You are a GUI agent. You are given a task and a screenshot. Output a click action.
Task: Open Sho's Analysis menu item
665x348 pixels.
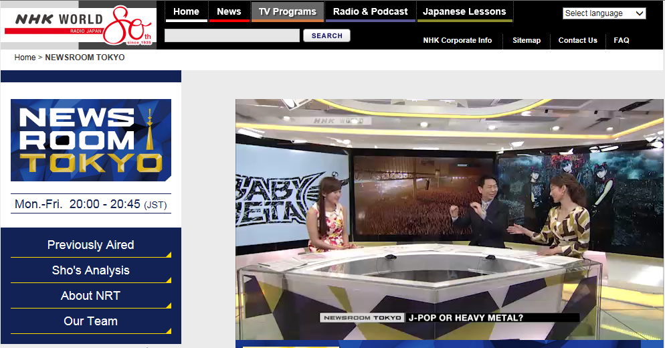click(x=91, y=270)
